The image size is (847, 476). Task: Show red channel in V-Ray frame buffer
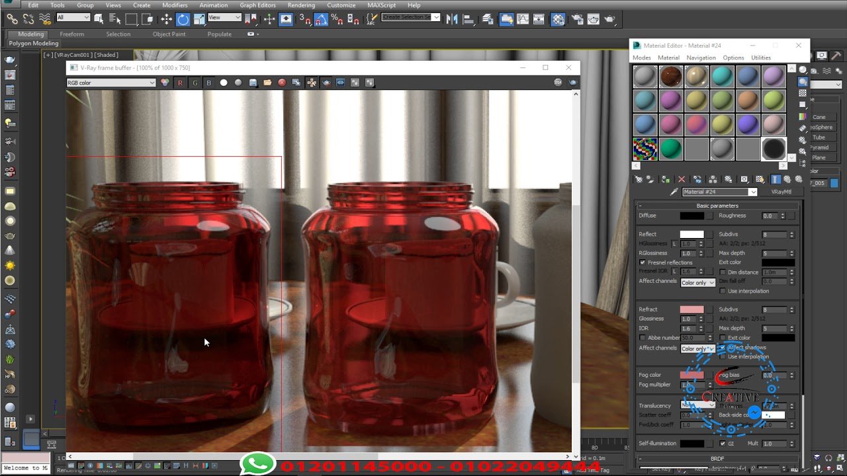pyautogui.click(x=180, y=83)
